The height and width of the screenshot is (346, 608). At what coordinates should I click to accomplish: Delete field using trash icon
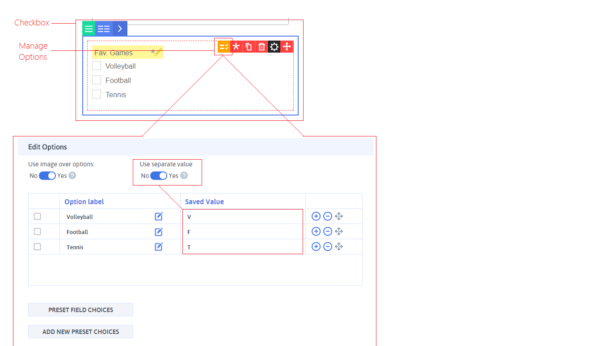click(x=262, y=47)
